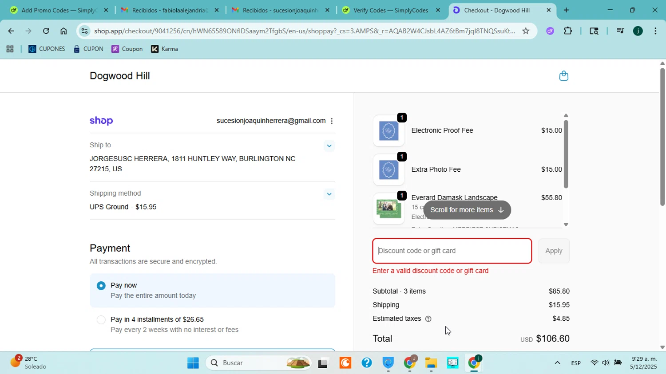Click the email sucesionjoaquinherrera@gmail.com
Image resolution: width=666 pixels, height=374 pixels.
271,121
